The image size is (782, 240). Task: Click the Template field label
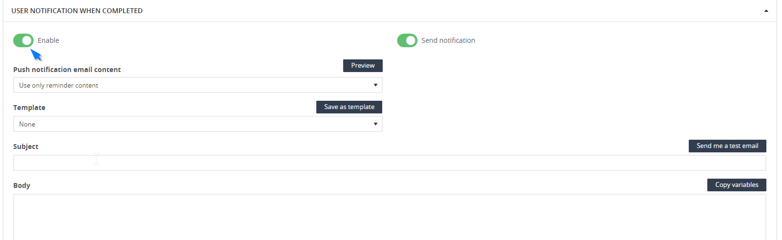tap(29, 108)
